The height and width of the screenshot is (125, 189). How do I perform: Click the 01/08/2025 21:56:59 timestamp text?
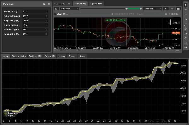(124, 14)
